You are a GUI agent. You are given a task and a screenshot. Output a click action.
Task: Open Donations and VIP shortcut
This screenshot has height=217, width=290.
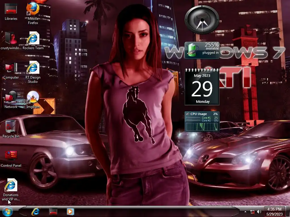(x=11, y=190)
